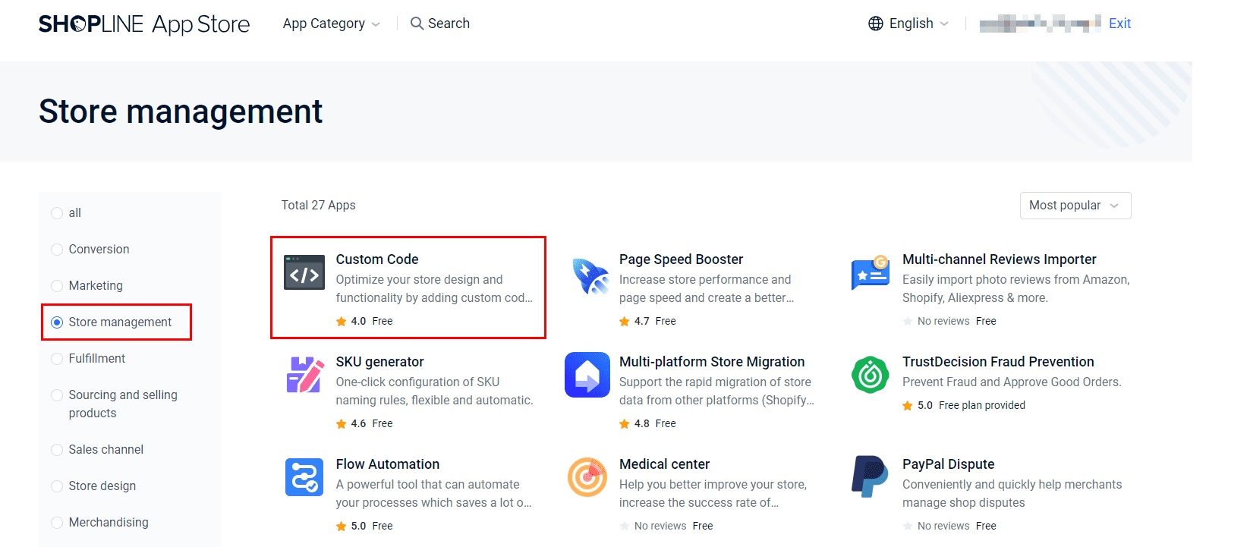Screen dimensions: 1250x547
Task: Click the Multi-channel Reviews Importer icon
Action: 871,273
